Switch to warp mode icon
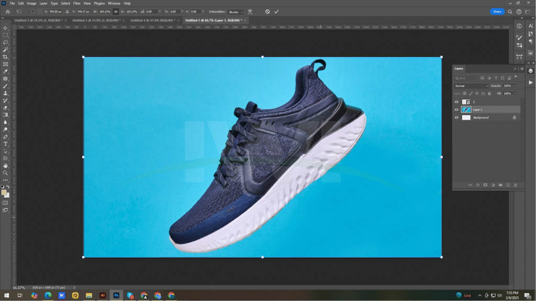The image size is (536, 301). [250, 11]
